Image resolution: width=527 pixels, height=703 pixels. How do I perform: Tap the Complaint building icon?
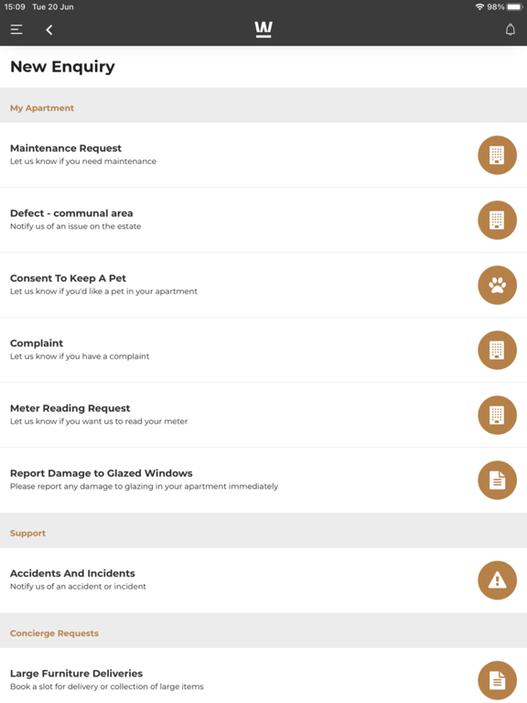click(497, 351)
